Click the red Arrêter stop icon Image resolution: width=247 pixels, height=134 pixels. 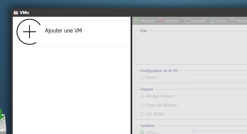(x=161, y=21)
